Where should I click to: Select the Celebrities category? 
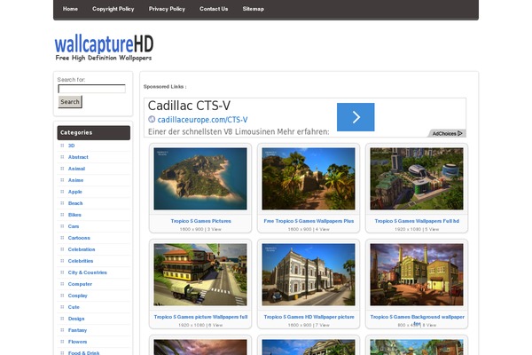click(x=81, y=261)
